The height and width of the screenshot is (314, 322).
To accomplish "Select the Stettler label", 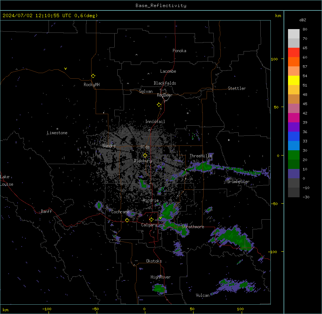I will (x=237, y=88).
